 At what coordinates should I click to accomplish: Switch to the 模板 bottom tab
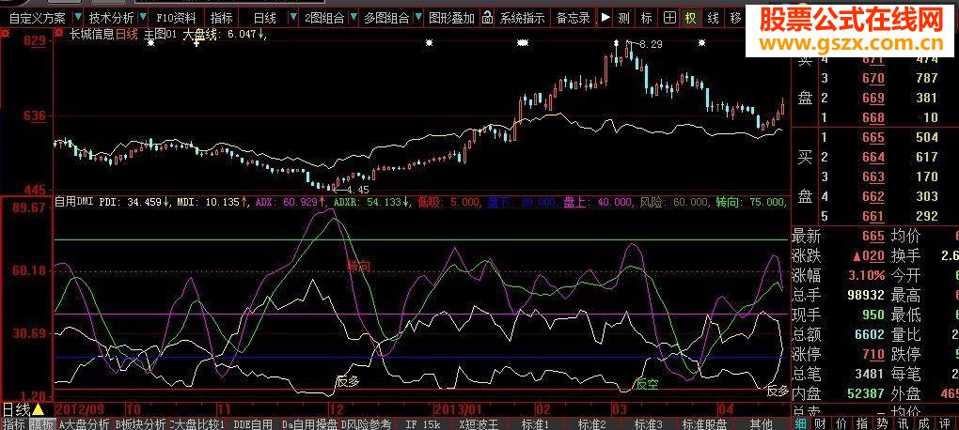pos(41,423)
